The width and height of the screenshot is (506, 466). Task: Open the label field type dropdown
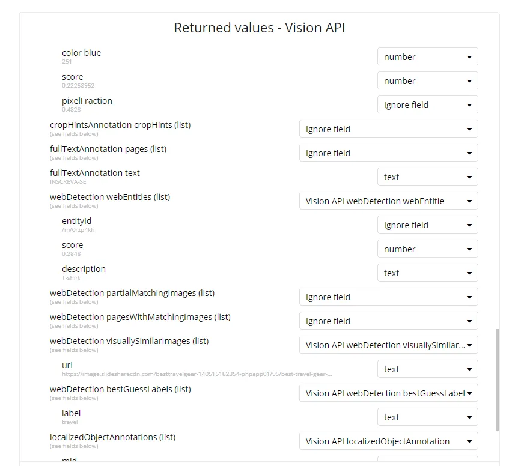click(427, 417)
